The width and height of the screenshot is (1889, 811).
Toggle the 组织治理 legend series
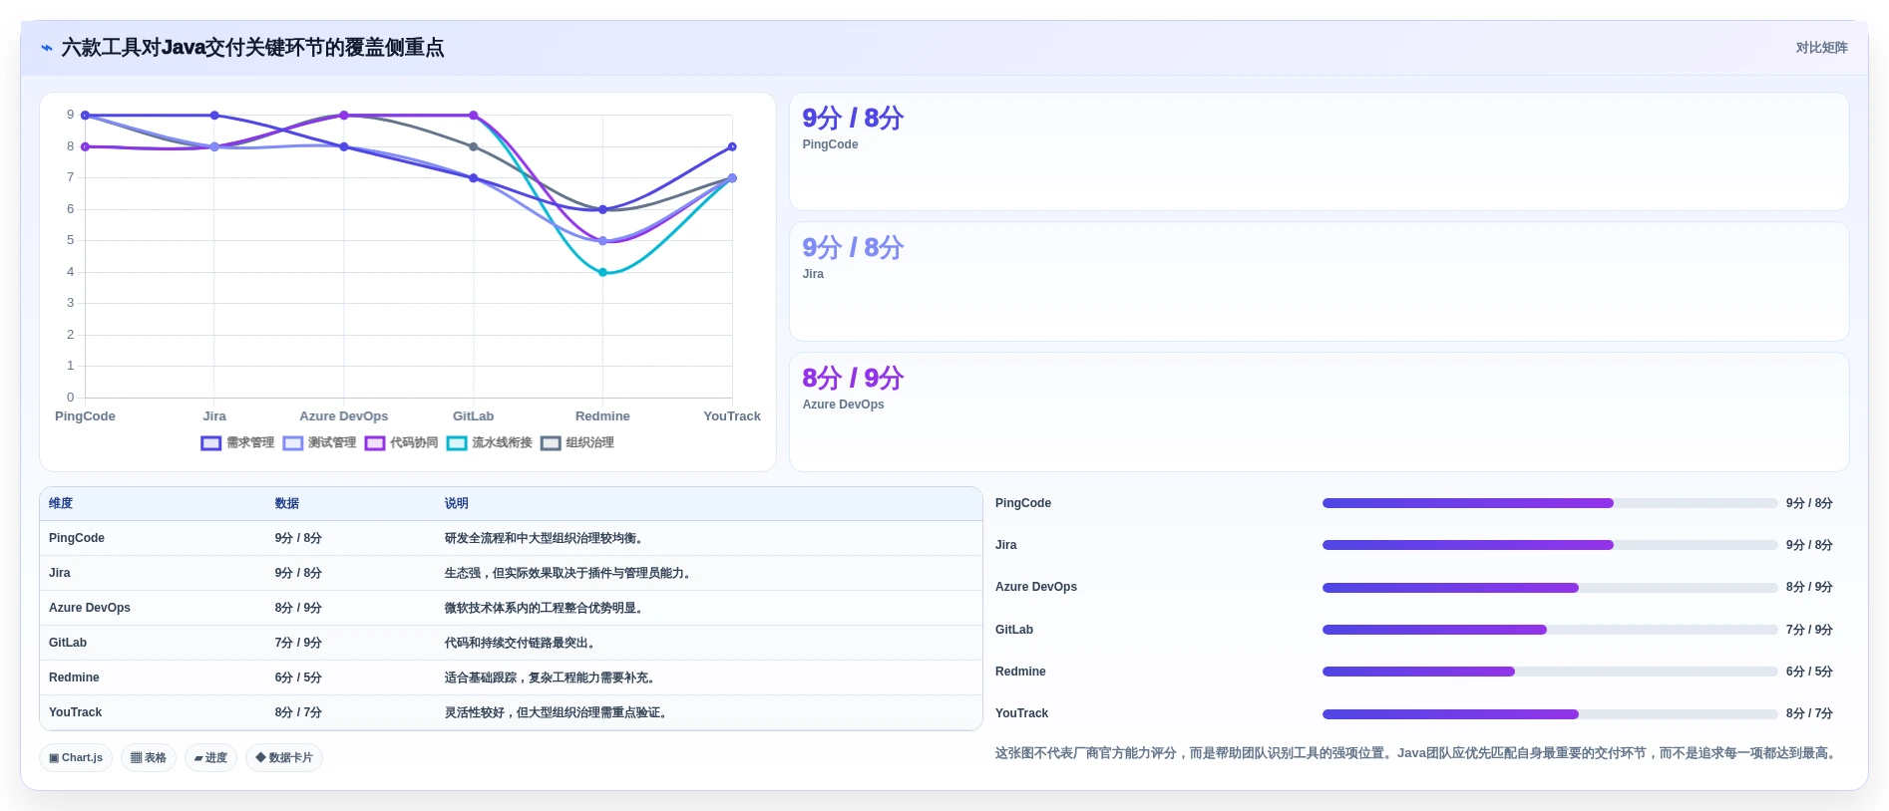pos(577,443)
